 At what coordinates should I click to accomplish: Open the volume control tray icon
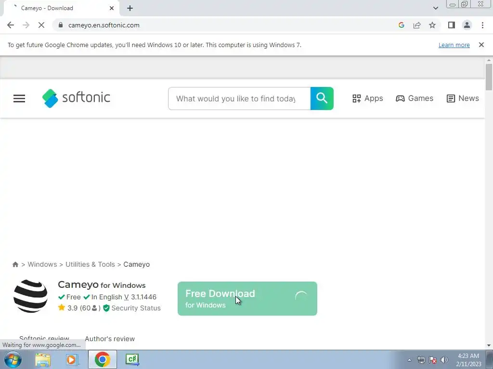444,360
